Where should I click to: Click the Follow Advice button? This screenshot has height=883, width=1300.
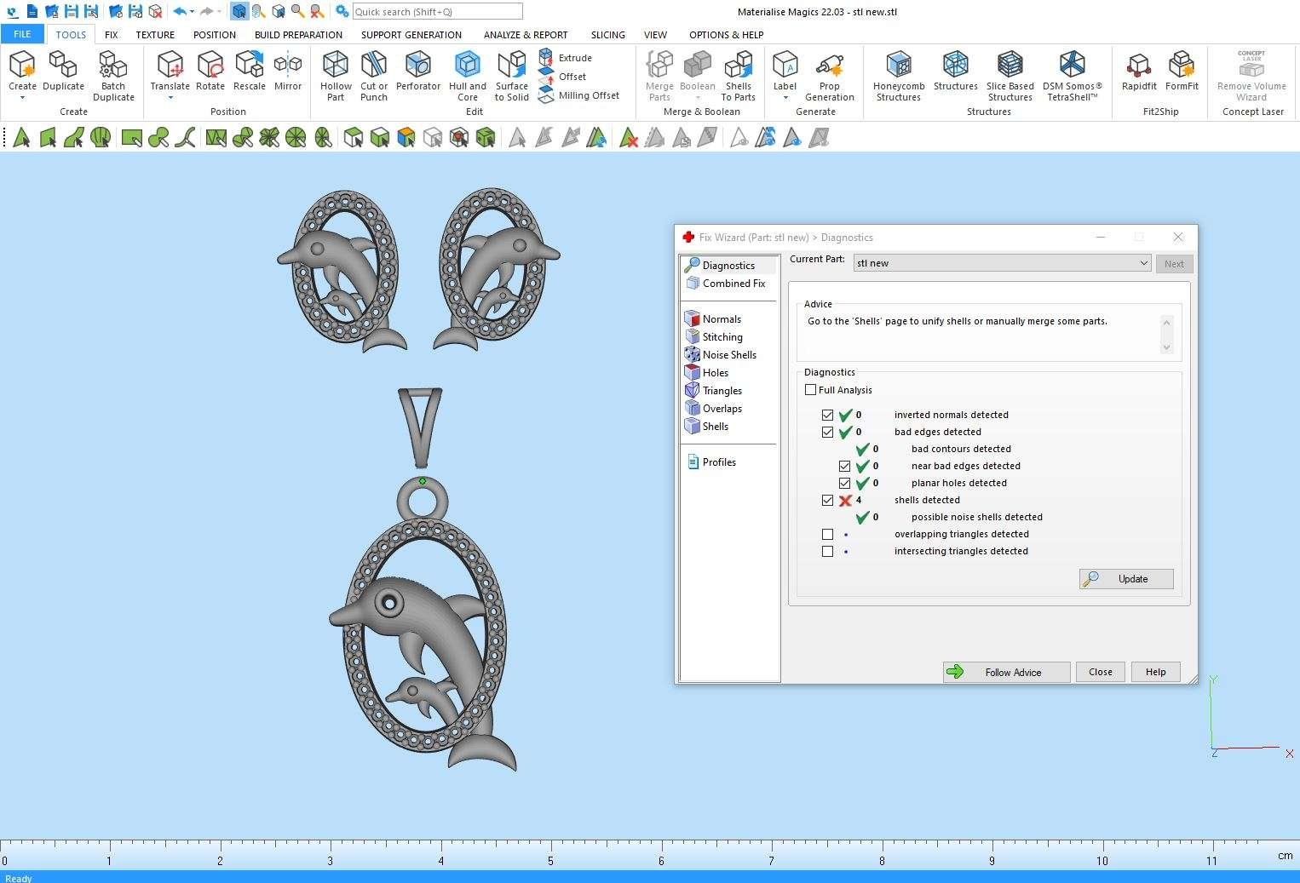(1006, 672)
